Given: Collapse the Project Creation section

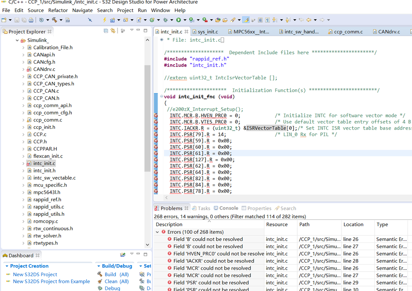Looking at the screenshot, I should (6, 266).
